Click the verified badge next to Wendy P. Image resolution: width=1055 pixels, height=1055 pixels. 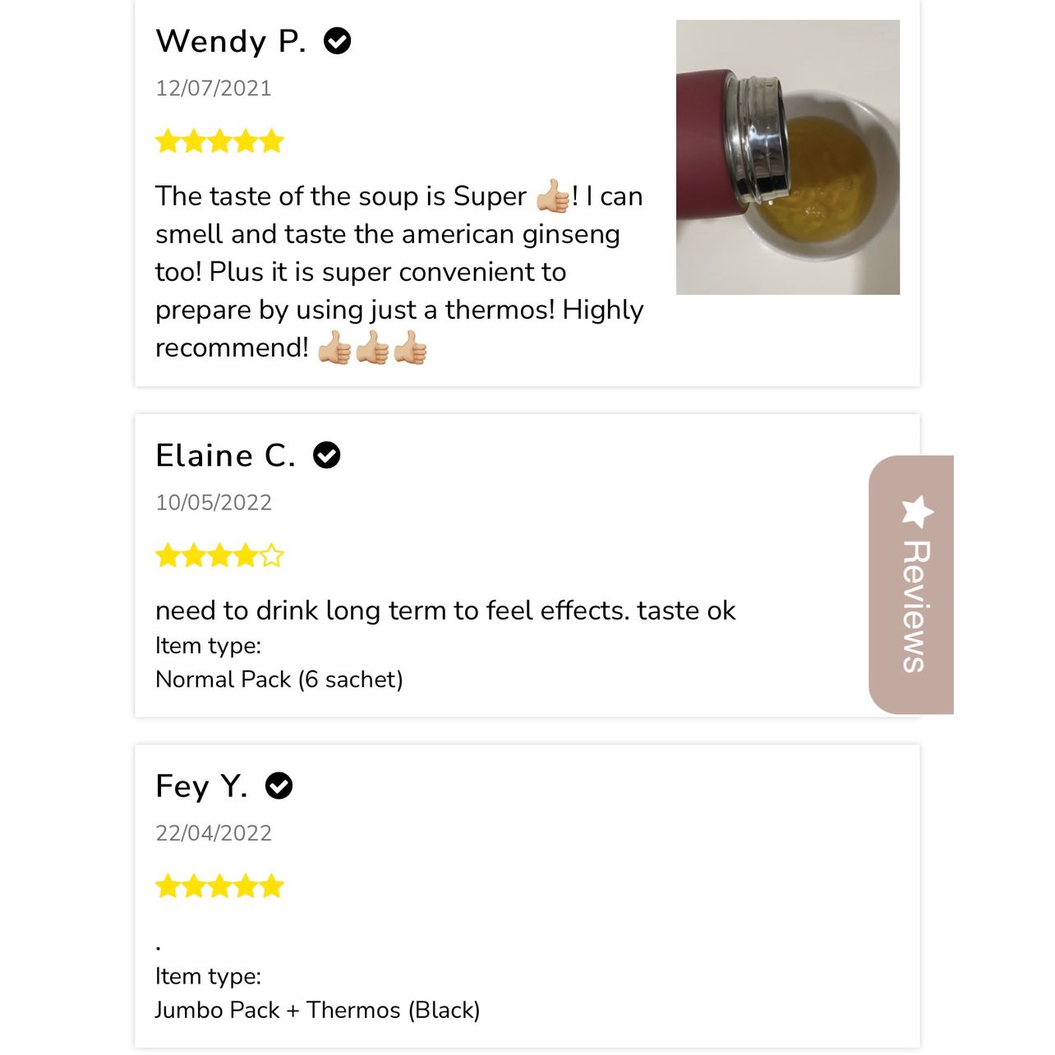337,40
